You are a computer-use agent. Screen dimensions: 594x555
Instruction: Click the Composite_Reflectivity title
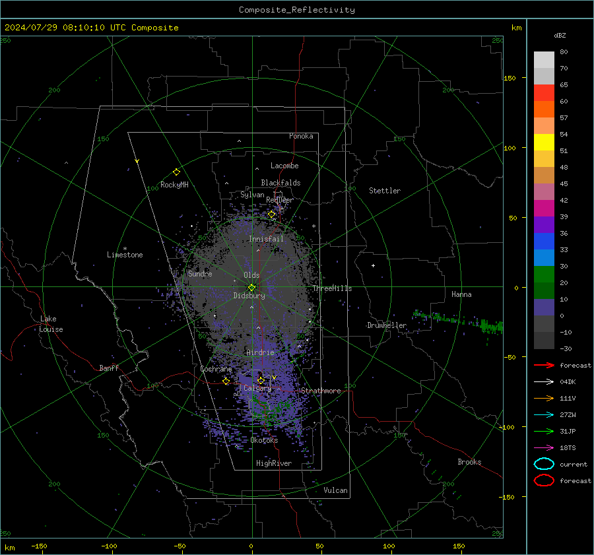click(297, 10)
